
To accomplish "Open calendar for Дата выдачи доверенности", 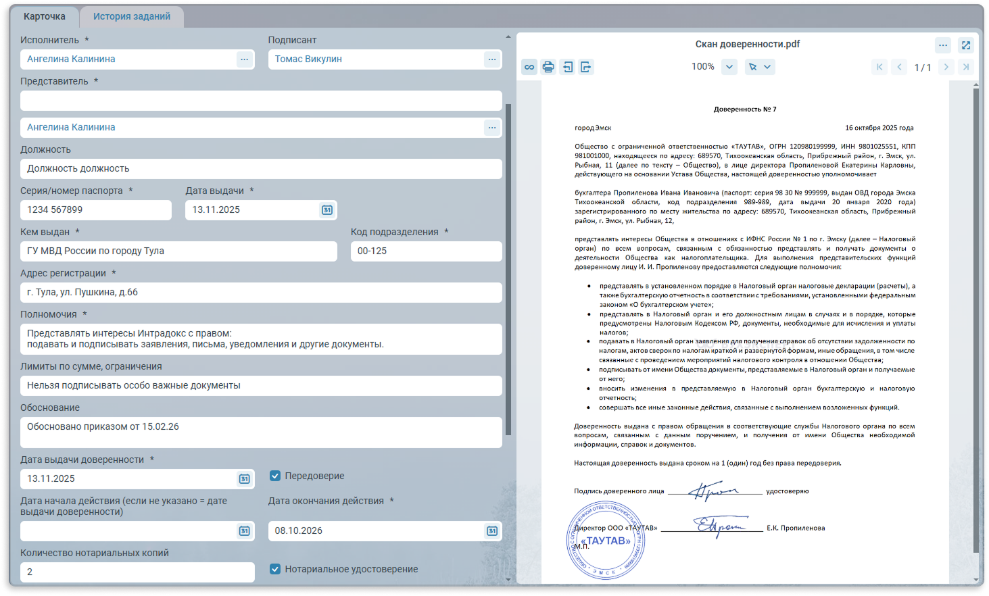I will point(244,479).
